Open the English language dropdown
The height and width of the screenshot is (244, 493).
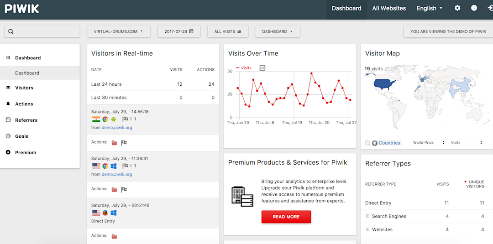click(x=430, y=9)
